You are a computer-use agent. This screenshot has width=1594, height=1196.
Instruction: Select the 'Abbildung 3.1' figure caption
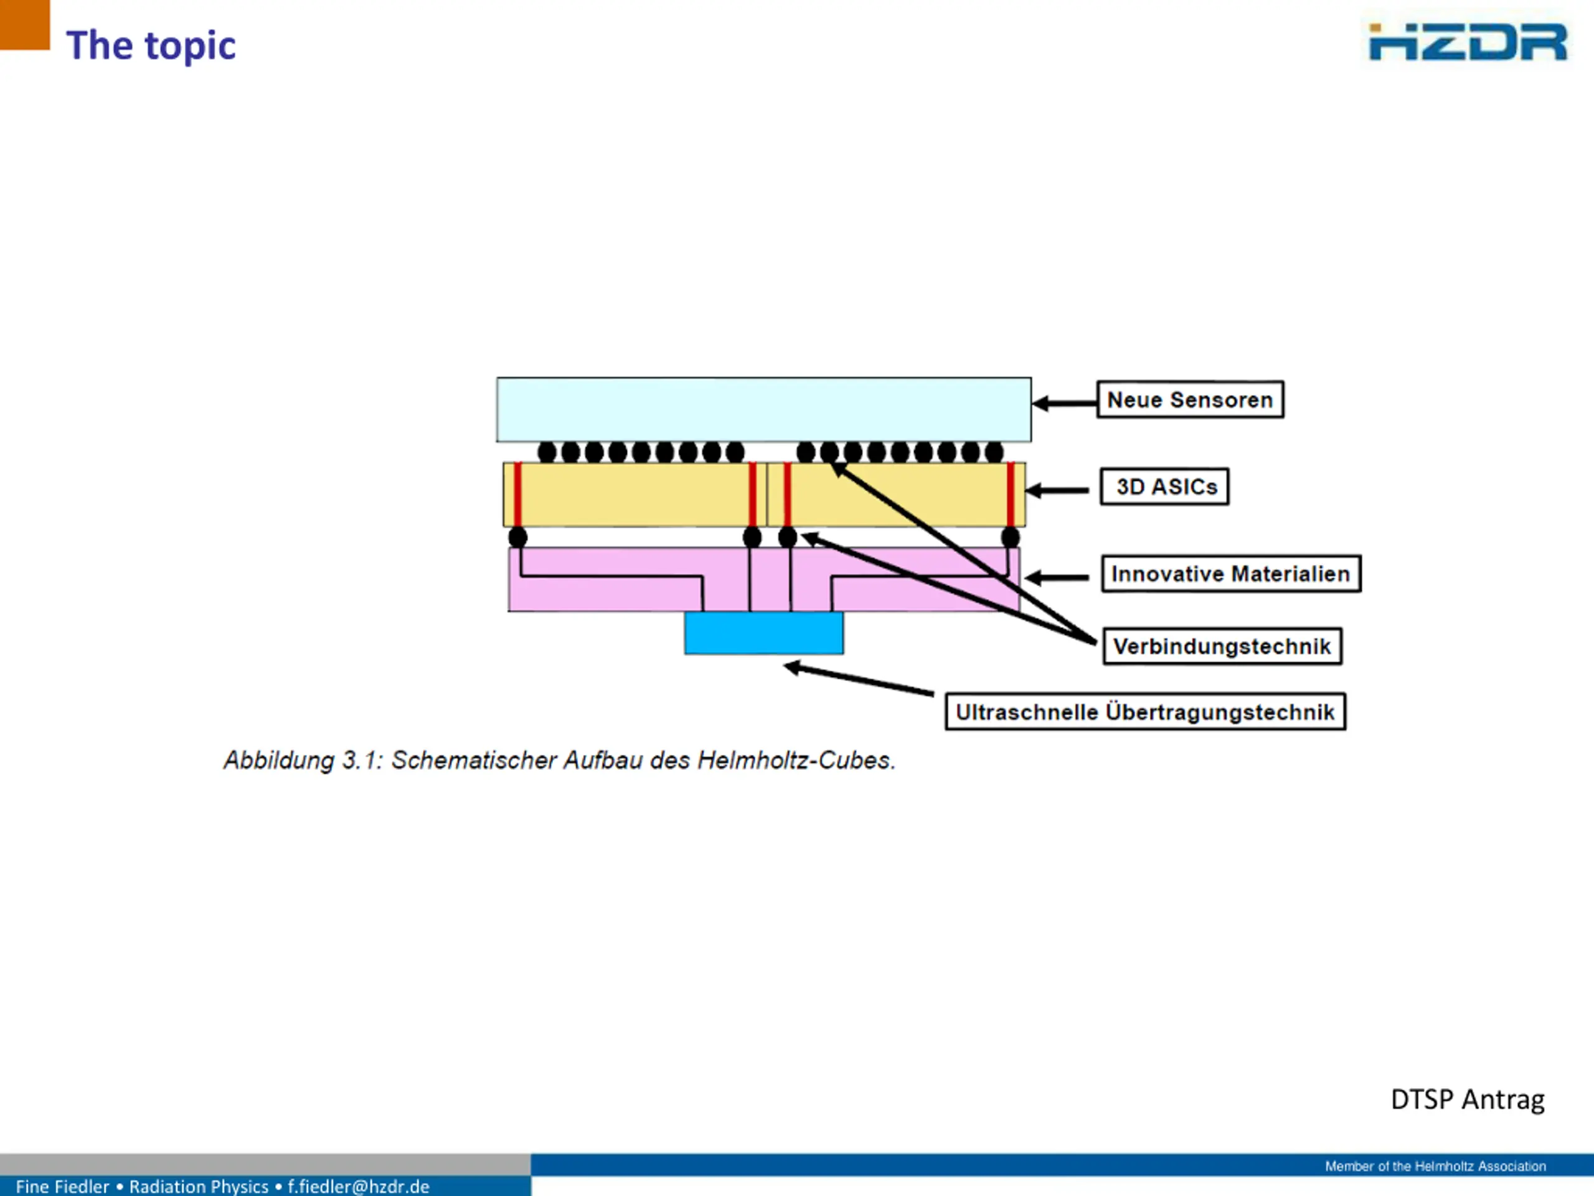(x=559, y=761)
